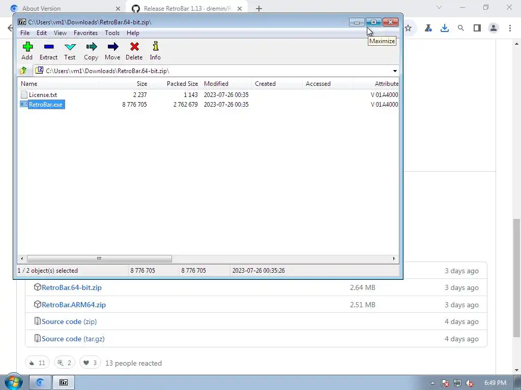The width and height of the screenshot is (521, 390).
Task: Open the Favorites menu
Action: [x=85, y=33]
